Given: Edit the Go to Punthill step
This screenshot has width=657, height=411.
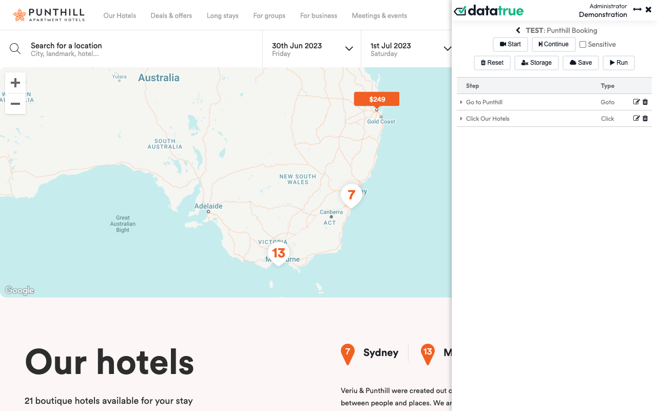Looking at the screenshot, I should [636, 102].
